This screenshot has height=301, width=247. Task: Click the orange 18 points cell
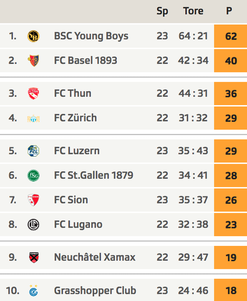point(230,290)
